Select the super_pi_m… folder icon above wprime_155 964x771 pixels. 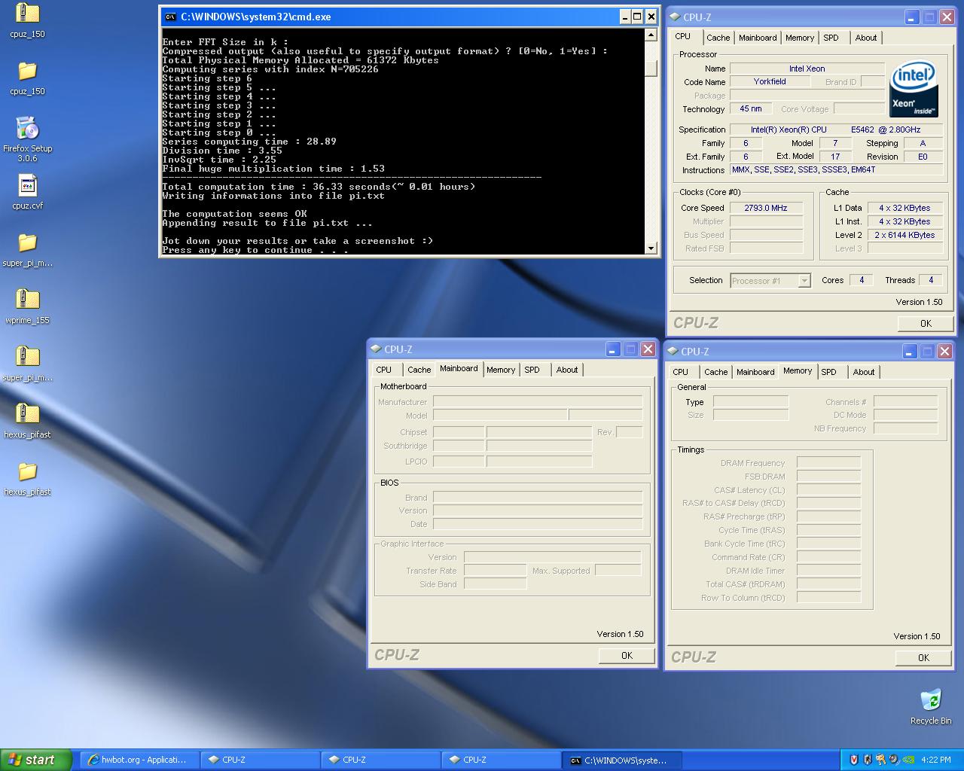coord(27,242)
